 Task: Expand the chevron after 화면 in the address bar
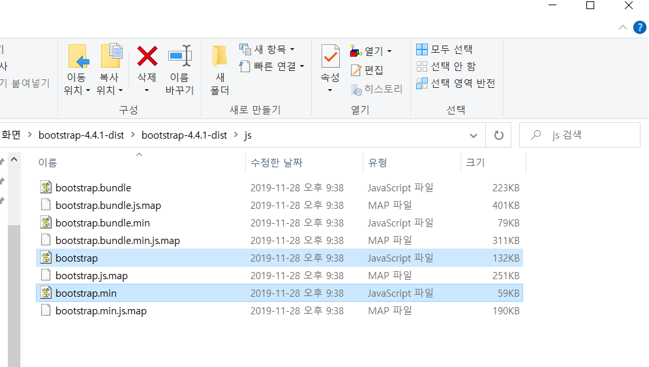pyautogui.click(x=30, y=135)
